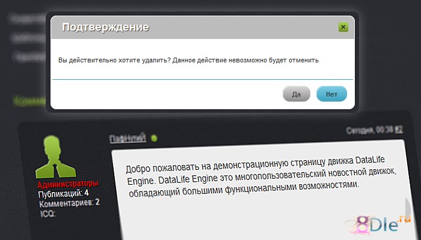Click the Подтверждение dialog title

pyautogui.click(x=105, y=27)
